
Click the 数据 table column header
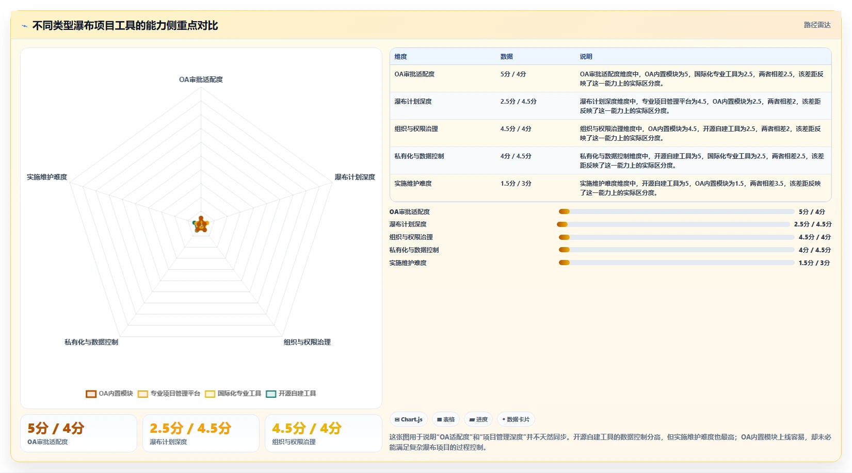pos(507,57)
